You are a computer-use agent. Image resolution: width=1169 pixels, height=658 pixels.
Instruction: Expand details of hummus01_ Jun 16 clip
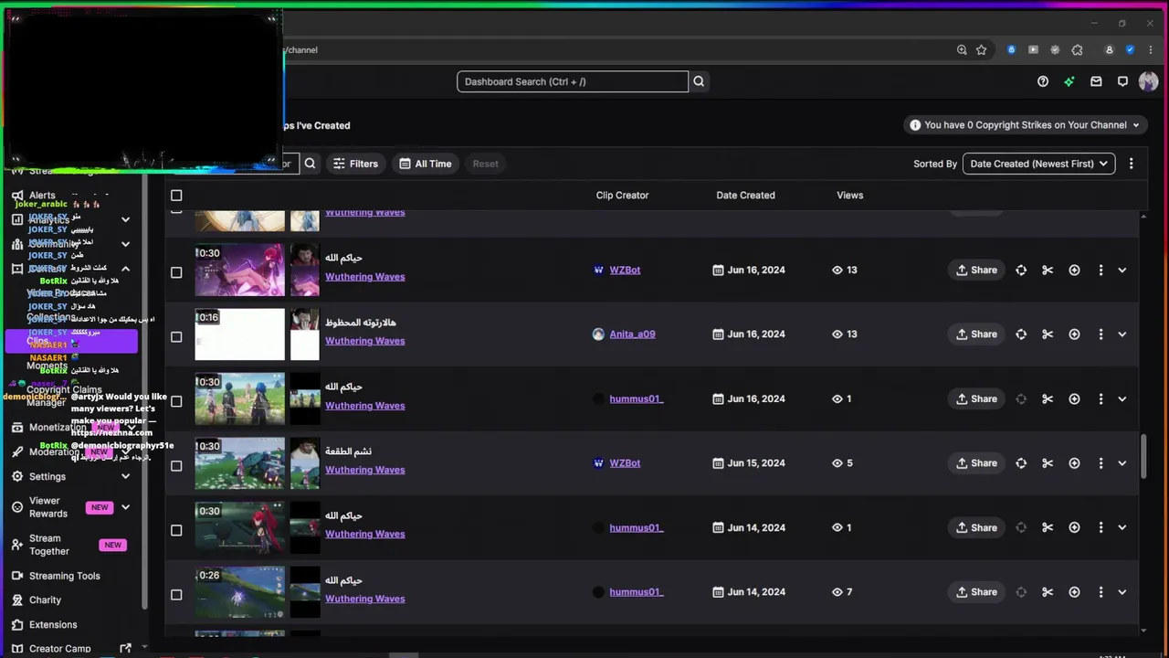[1122, 398]
